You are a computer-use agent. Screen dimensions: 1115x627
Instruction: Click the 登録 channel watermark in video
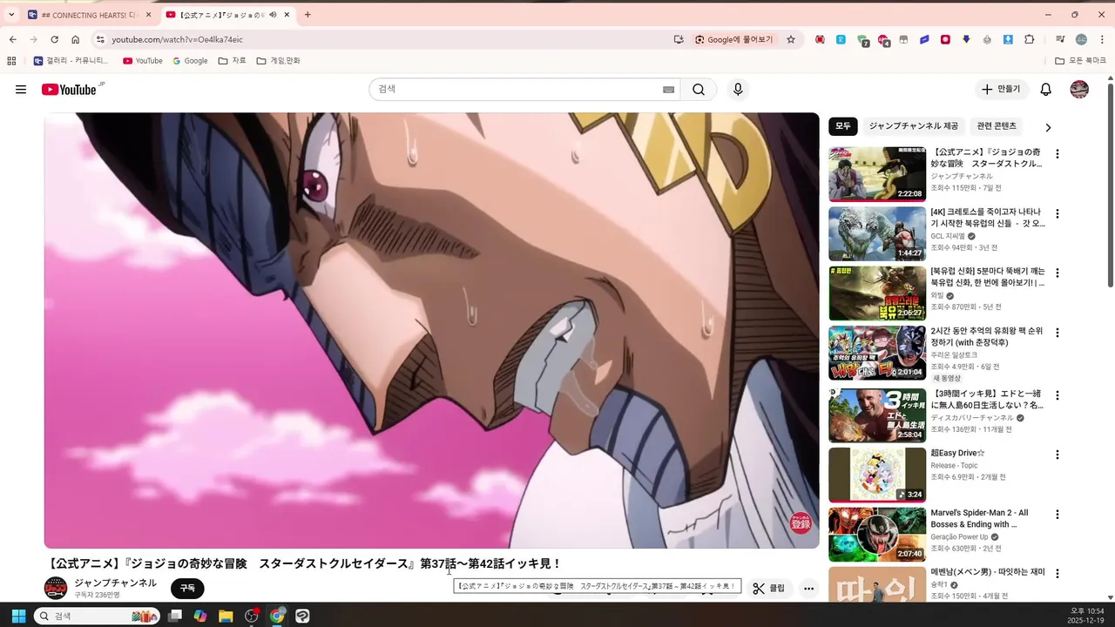(800, 522)
